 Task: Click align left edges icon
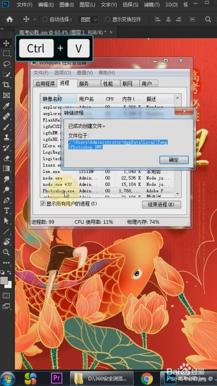(158, 19)
